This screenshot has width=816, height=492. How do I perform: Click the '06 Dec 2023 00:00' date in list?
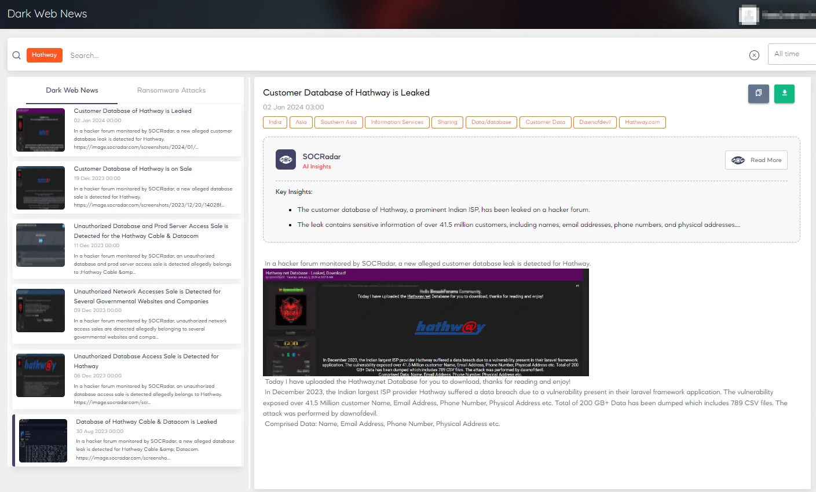(x=98, y=376)
